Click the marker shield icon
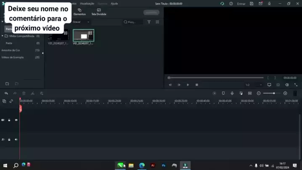Viewport: 302px width, 170px height. pos(223,93)
